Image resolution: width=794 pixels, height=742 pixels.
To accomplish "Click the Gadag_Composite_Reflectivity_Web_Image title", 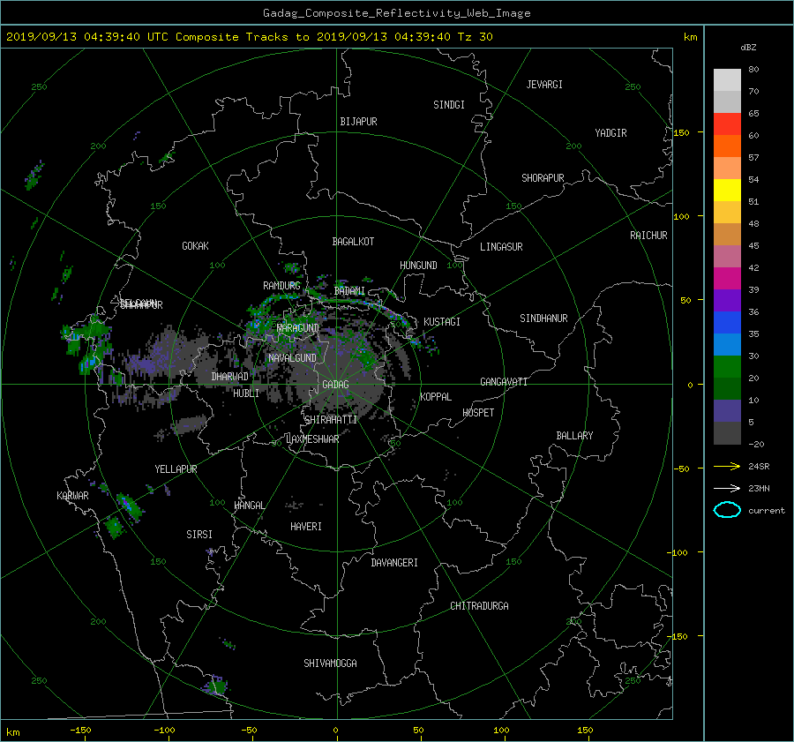I will click(x=396, y=13).
